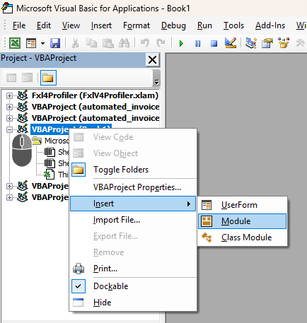This screenshot has width=307, height=323.
Task: Toggle the Dockable checked option
Action: [x=133, y=286]
